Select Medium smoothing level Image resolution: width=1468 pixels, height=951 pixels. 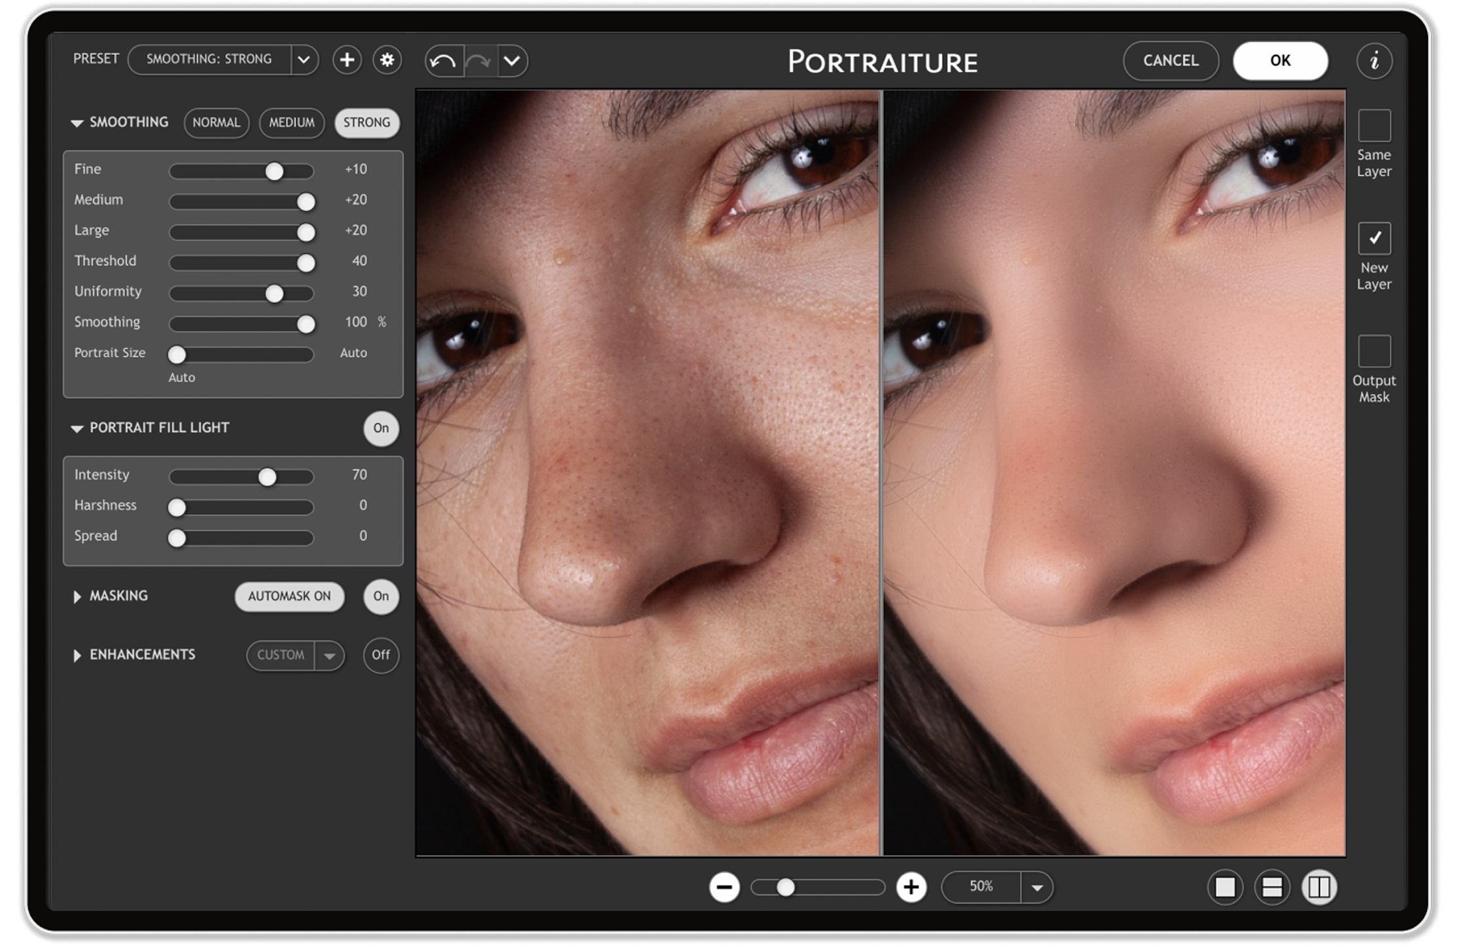click(x=292, y=123)
